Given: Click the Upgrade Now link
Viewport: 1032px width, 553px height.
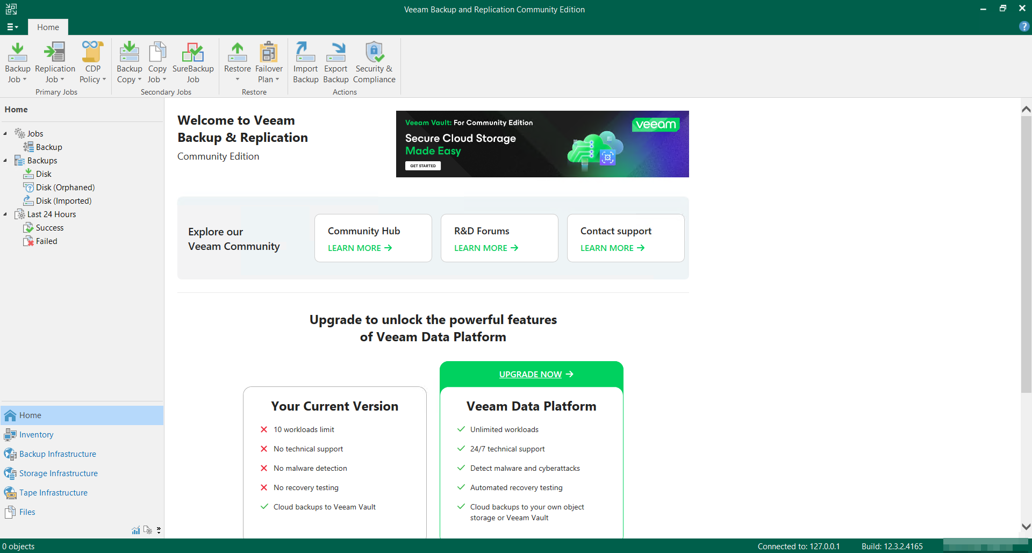Looking at the screenshot, I should coord(536,374).
